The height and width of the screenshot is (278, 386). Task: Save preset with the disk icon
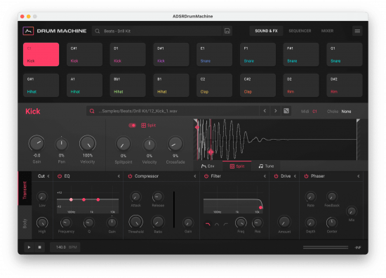click(x=227, y=31)
